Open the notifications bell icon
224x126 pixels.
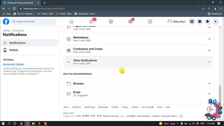208,22
